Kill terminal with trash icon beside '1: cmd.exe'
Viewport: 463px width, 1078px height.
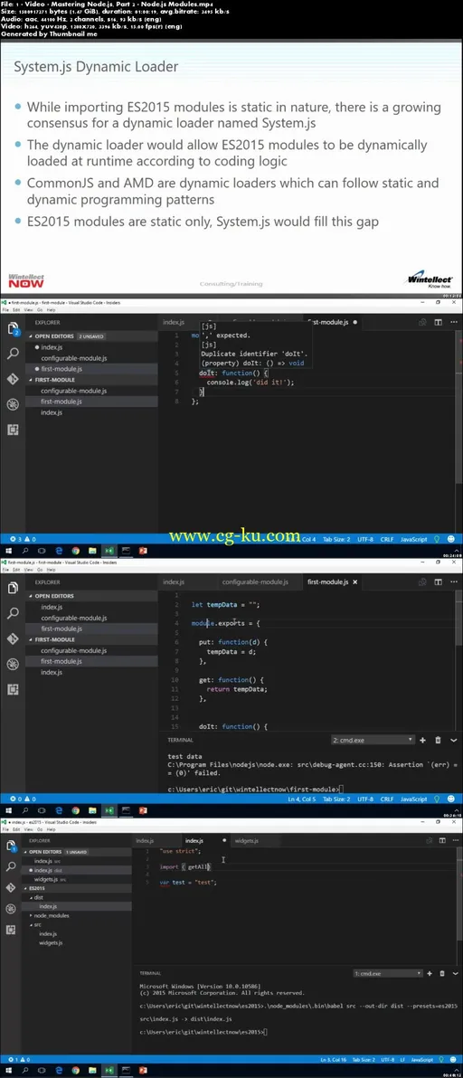442,973
